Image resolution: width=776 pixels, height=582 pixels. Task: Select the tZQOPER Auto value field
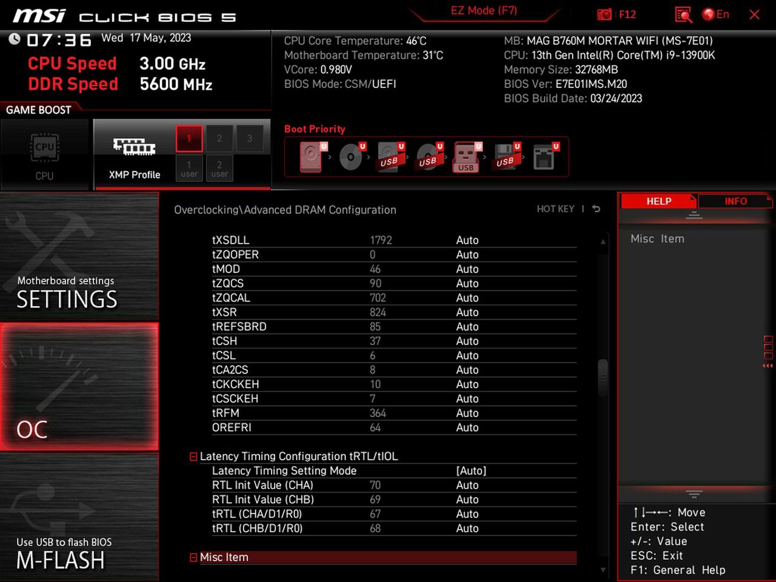(467, 255)
